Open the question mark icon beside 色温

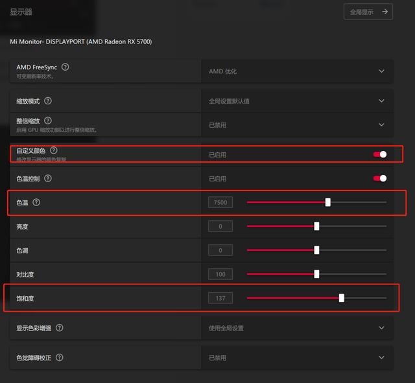pos(36,202)
